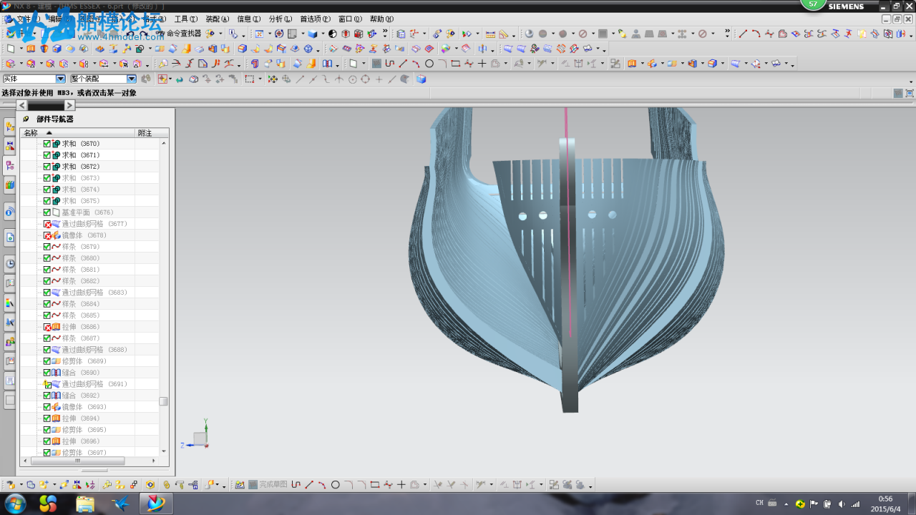Open the 信息(I) menu
Screen dimensions: 916x515
point(249,19)
